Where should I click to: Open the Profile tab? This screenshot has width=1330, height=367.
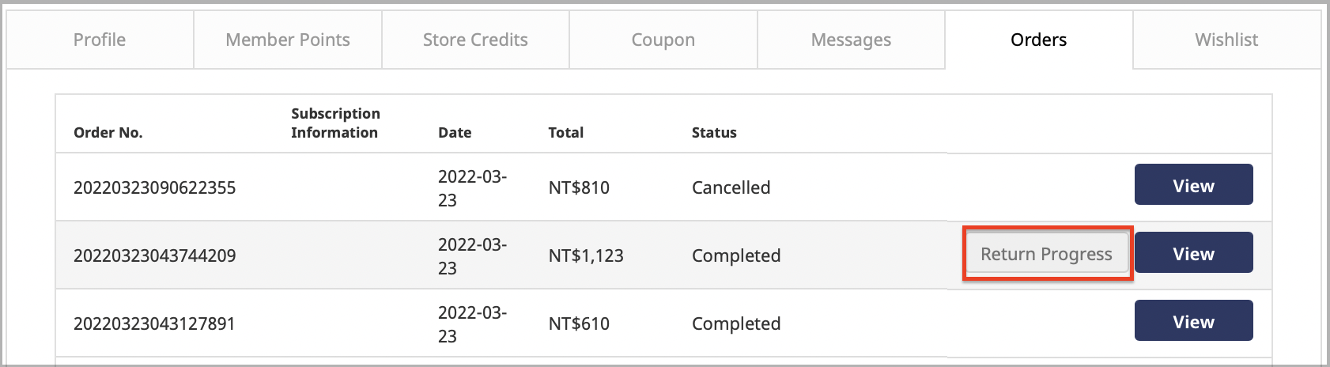click(100, 40)
